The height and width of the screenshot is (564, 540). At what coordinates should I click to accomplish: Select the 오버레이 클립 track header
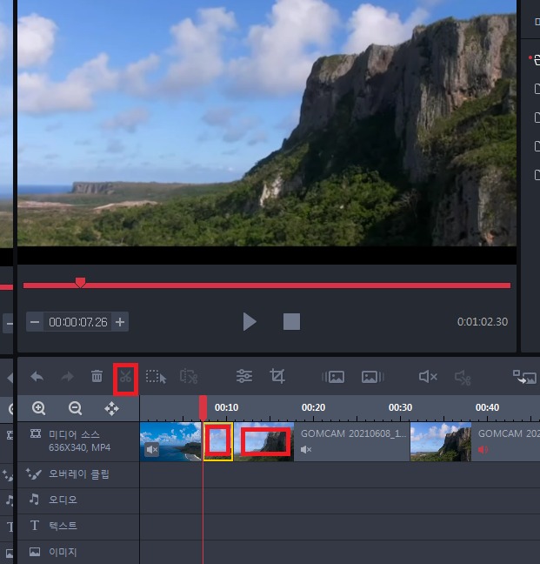[x=78, y=475]
